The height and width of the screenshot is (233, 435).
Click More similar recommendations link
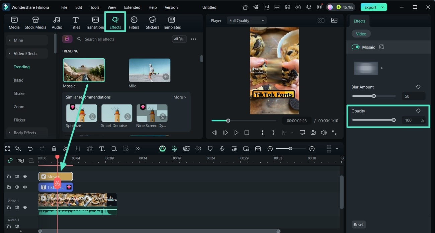tap(180, 97)
